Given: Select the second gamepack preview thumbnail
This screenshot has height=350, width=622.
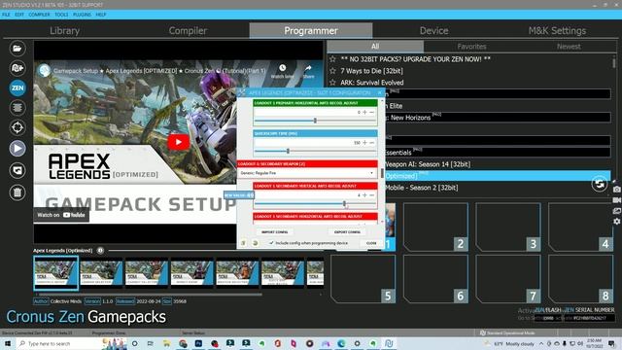Looking at the screenshot, I should point(101,273).
